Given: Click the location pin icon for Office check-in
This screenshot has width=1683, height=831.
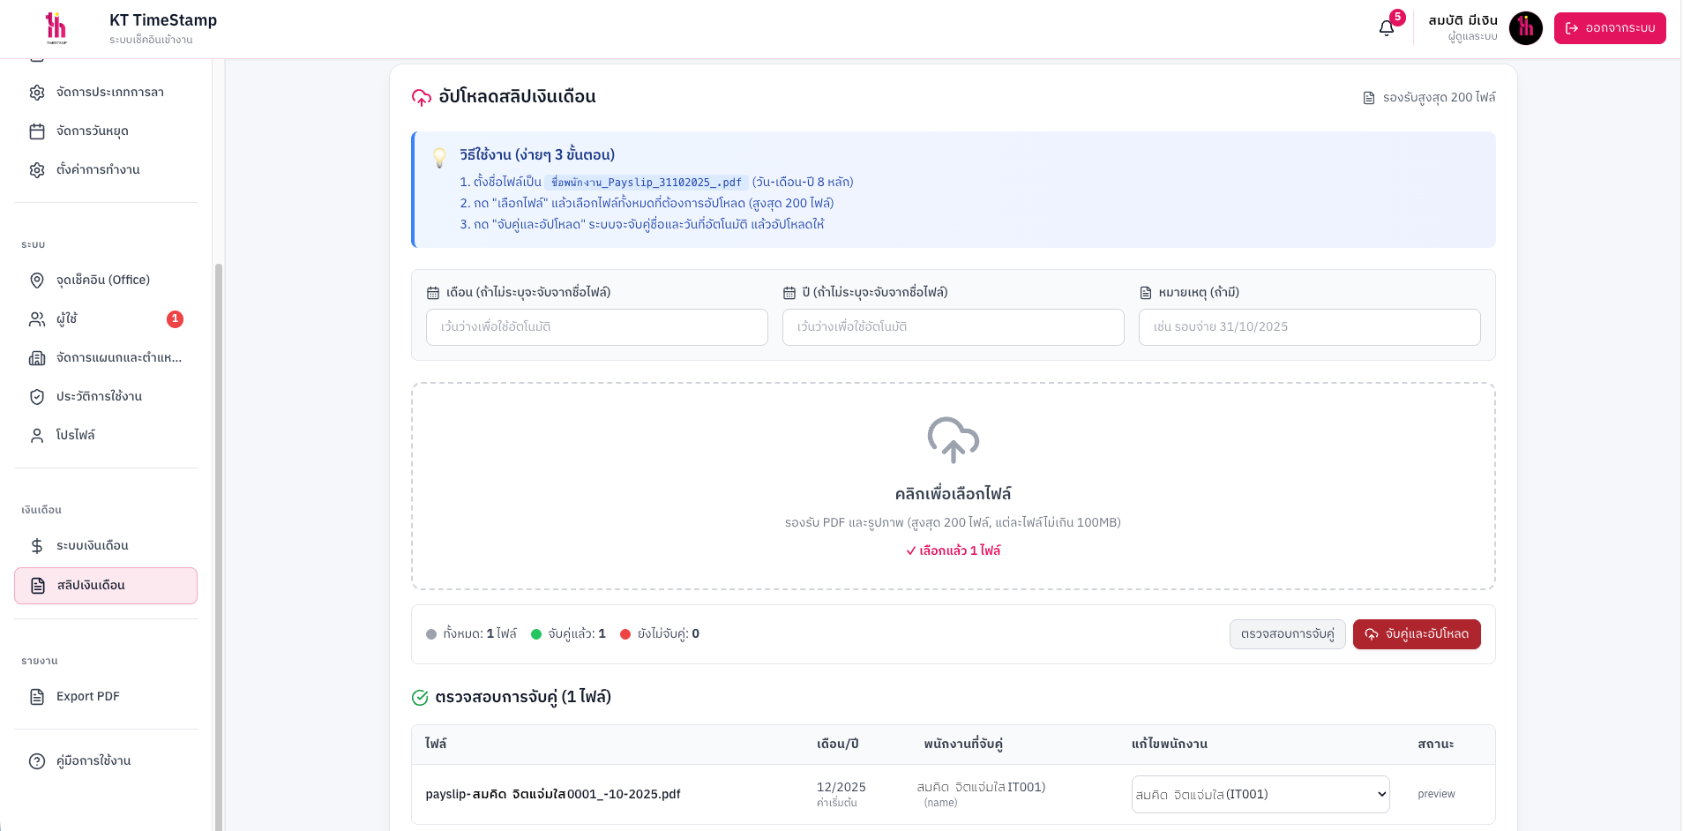Looking at the screenshot, I should pyautogui.click(x=37, y=281).
